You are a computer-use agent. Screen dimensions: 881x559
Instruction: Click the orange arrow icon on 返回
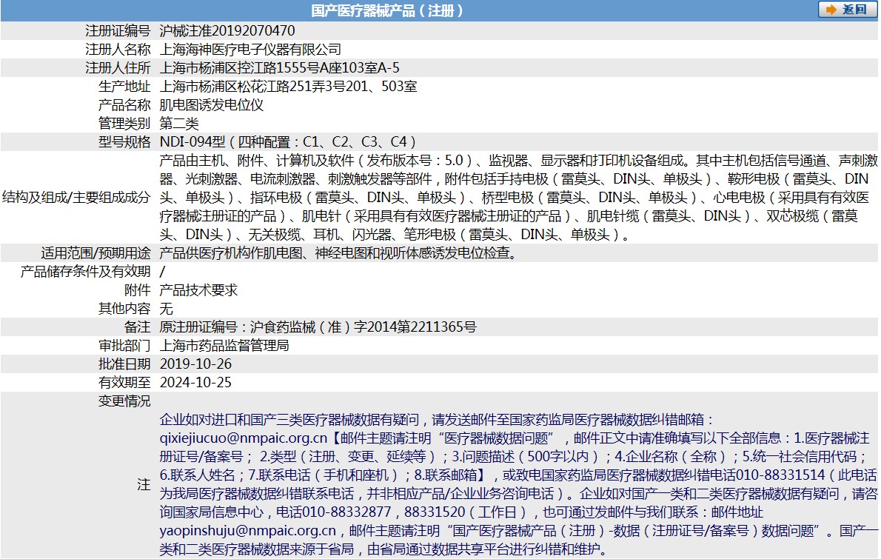point(831,10)
